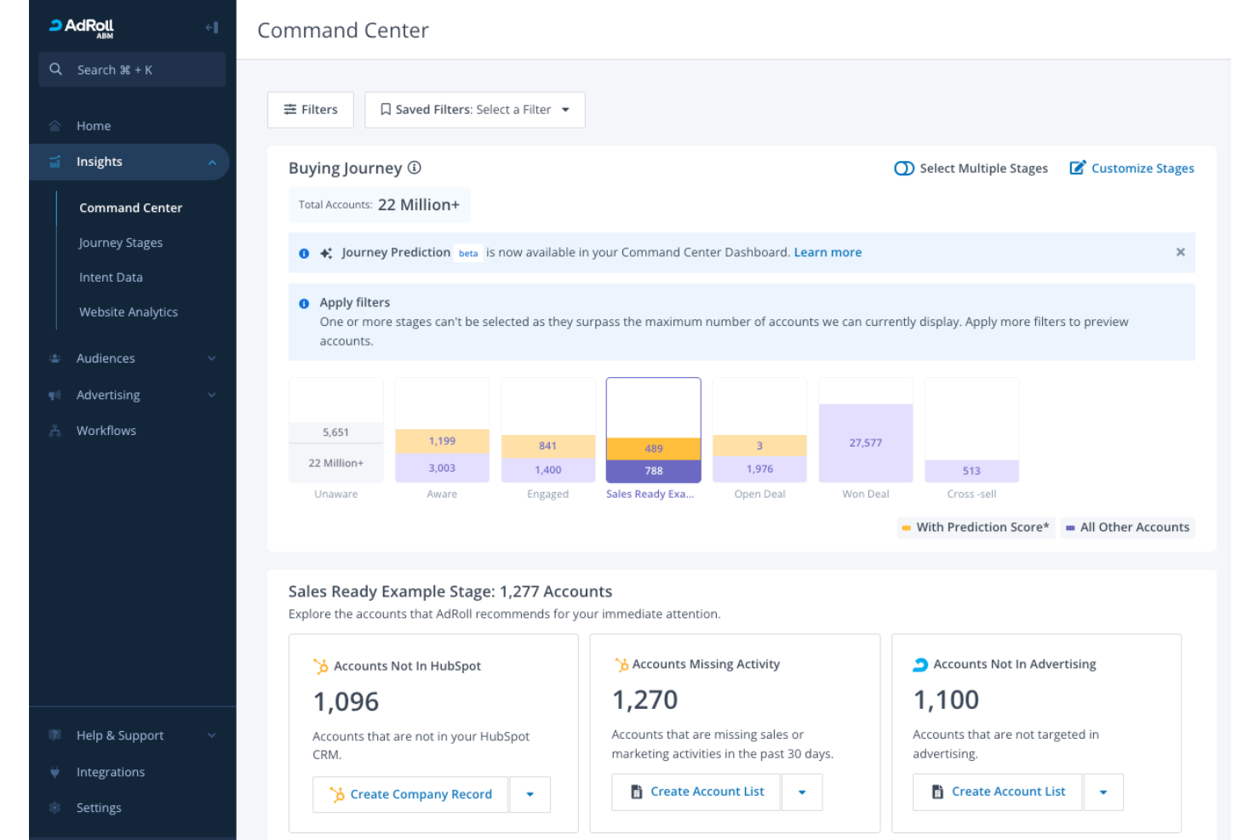Select the Home icon in the sidebar

54,125
